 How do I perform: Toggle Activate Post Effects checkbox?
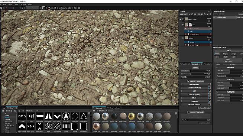coord(188,81)
